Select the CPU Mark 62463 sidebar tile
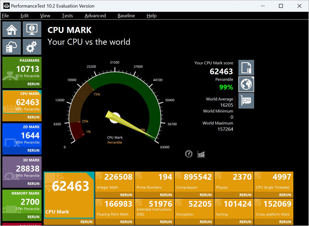 tap(22, 102)
